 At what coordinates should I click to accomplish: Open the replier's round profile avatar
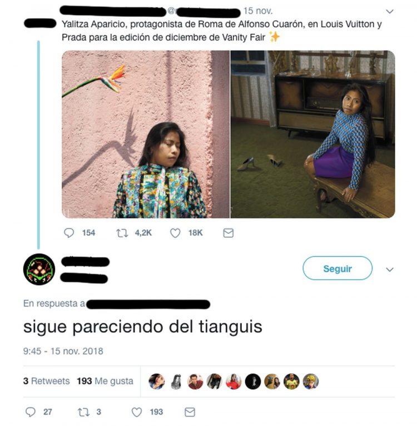39,269
